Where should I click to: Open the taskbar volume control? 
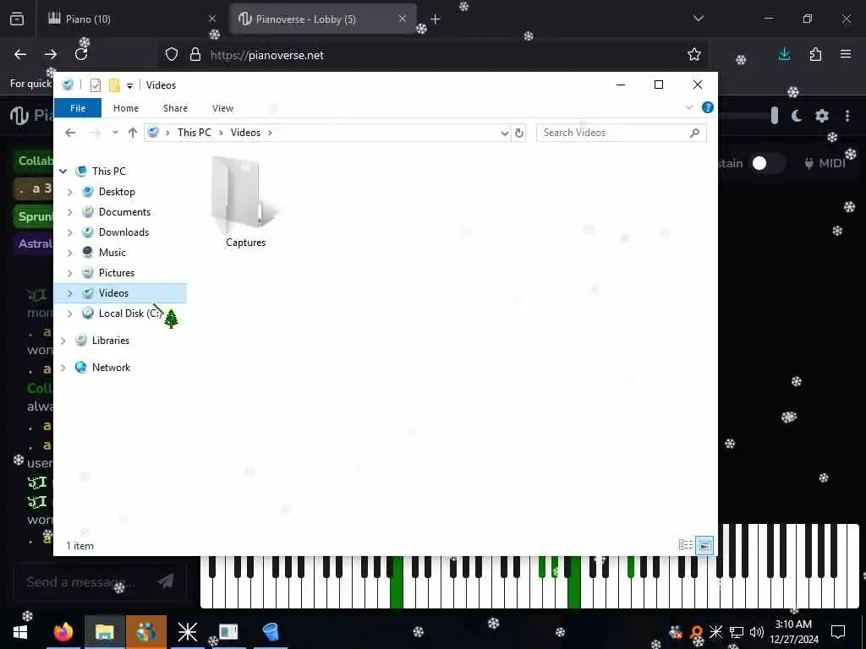(757, 632)
